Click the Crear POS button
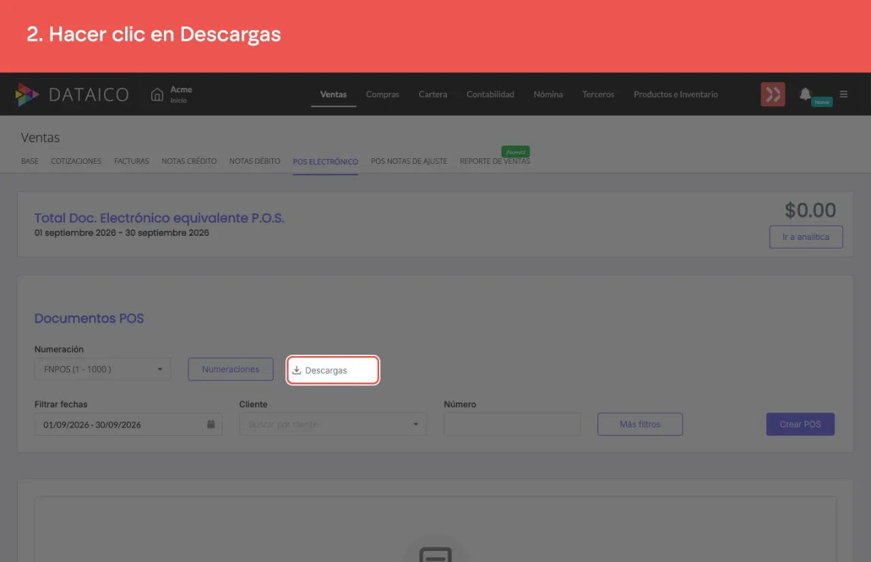The width and height of the screenshot is (871, 562). click(x=800, y=424)
